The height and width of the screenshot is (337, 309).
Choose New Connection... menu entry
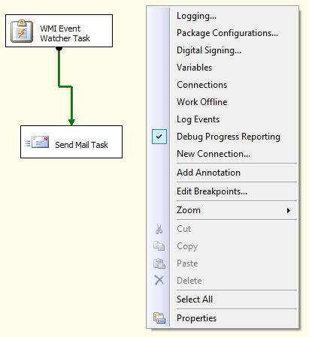[214, 154]
